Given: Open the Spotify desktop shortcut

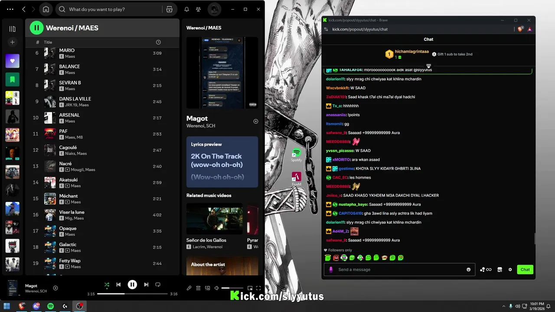Looking at the screenshot, I should pos(296,155).
